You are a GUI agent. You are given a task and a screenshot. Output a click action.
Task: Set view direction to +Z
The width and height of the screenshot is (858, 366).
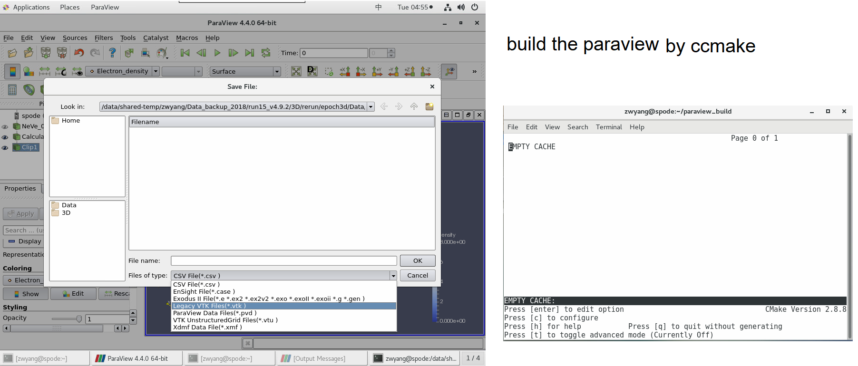click(409, 71)
